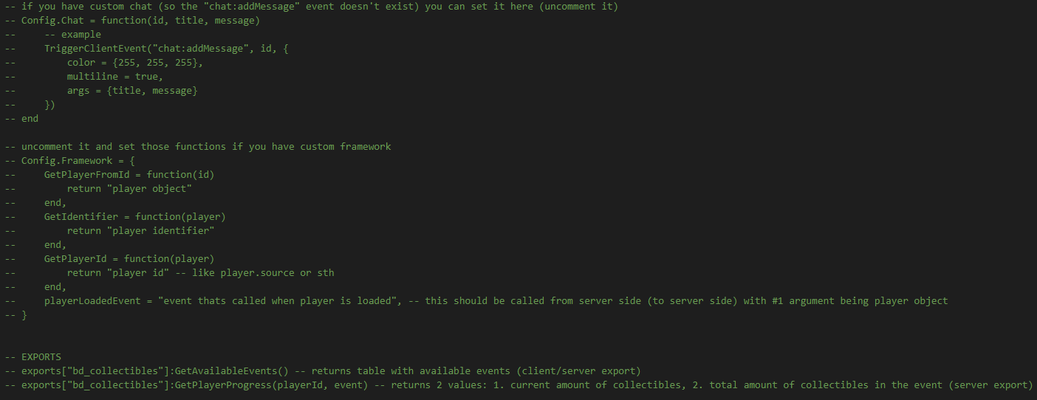1037x400 pixels.
Task: Click the "multiline = true" setting
Action: pyautogui.click(x=114, y=77)
